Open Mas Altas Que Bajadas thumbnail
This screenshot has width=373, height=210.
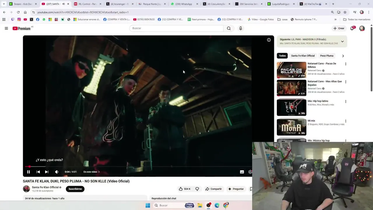coord(291,88)
